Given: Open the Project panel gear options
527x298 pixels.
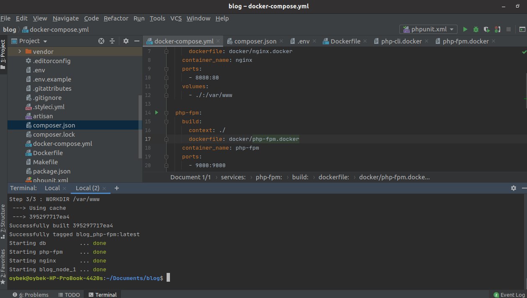Looking at the screenshot, I should [x=126, y=41].
